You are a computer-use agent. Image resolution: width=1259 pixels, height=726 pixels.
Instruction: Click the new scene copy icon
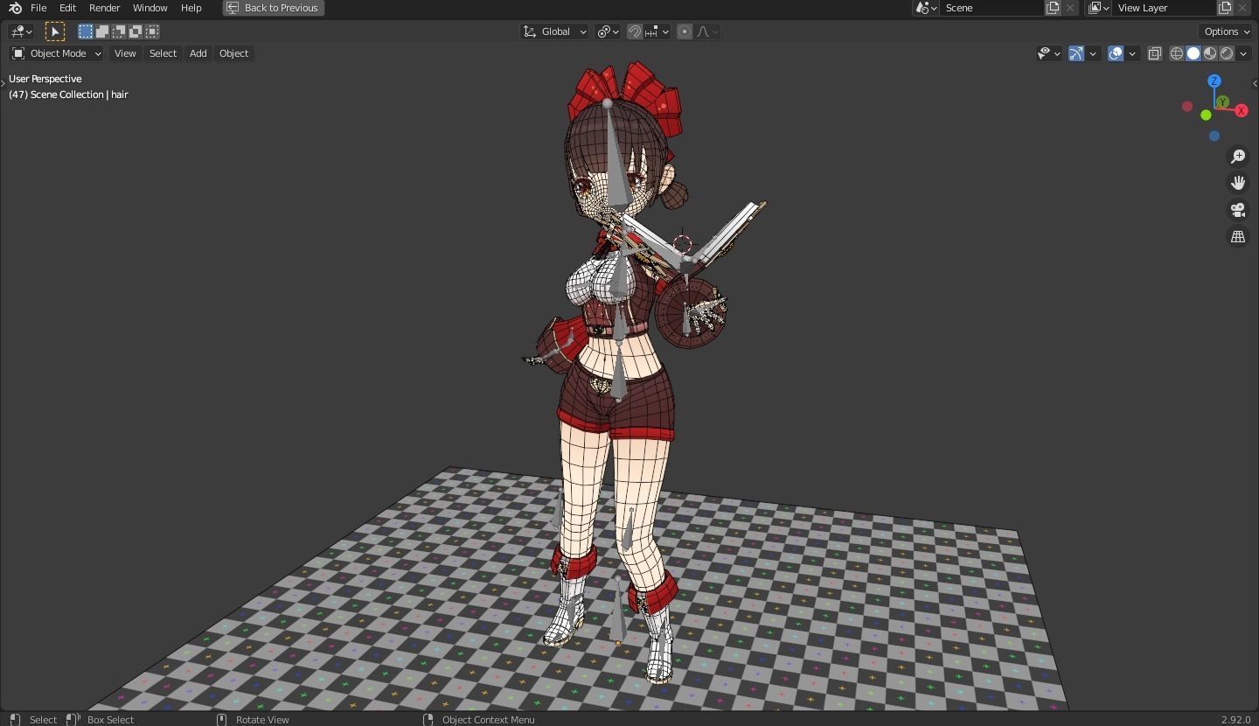[x=1053, y=8]
